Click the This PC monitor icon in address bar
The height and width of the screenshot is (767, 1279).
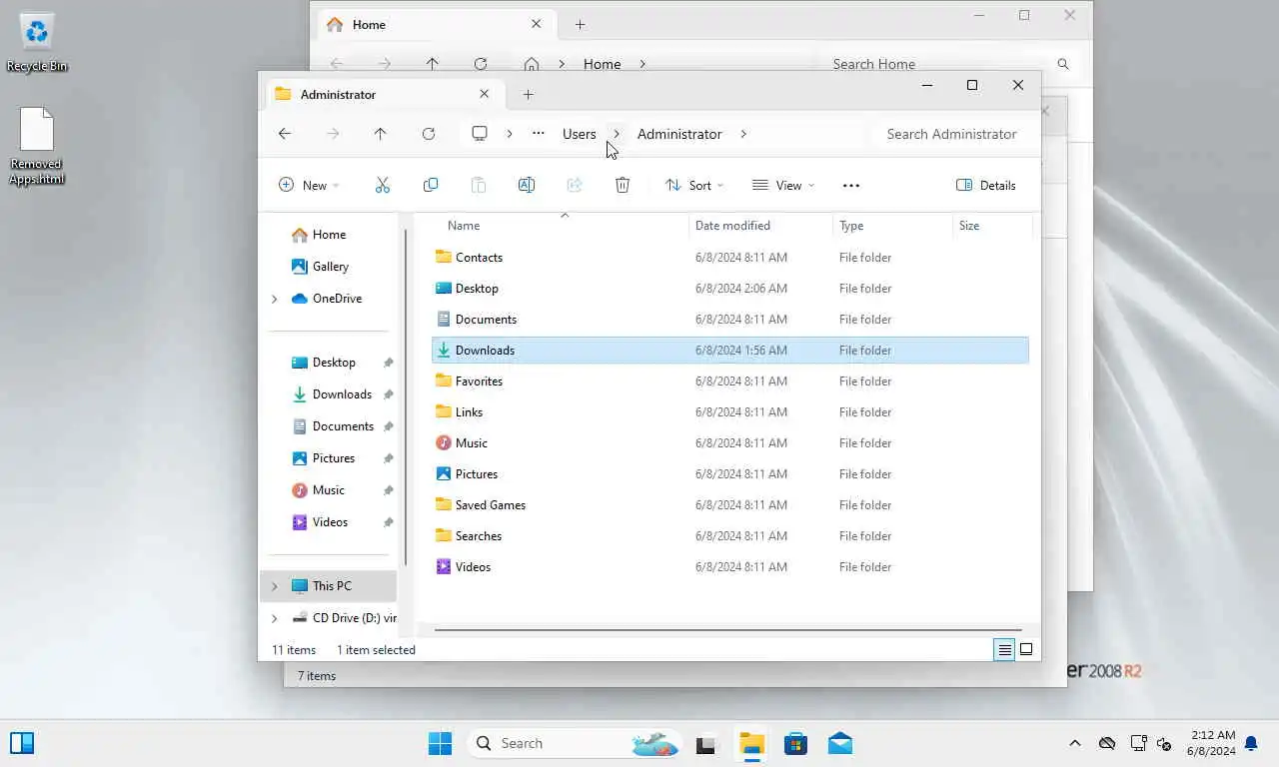tap(480, 134)
